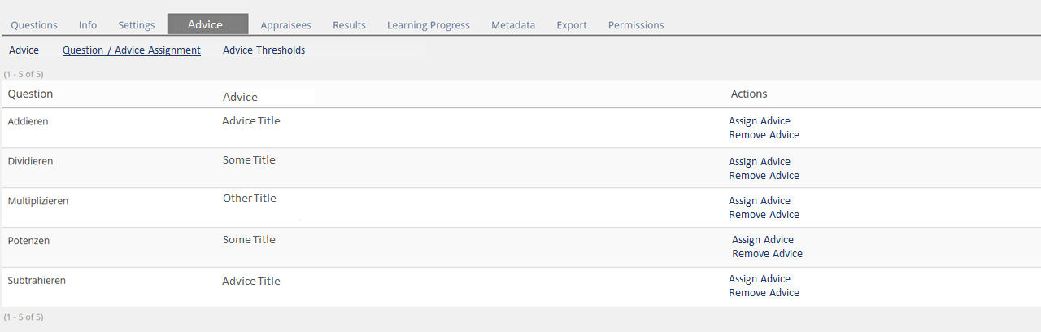1041x332 pixels.
Task: Assign Advice for Potenzen question
Action: click(763, 240)
